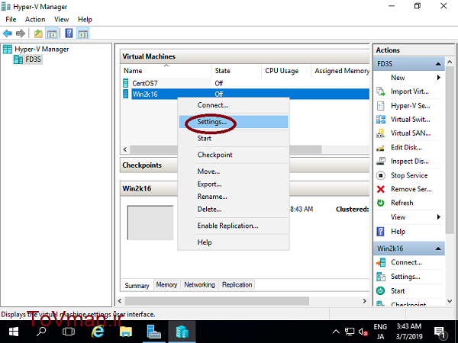Click the blue Help toolbar icon
Viewport: 458px width, 343px height.
[x=69, y=34]
